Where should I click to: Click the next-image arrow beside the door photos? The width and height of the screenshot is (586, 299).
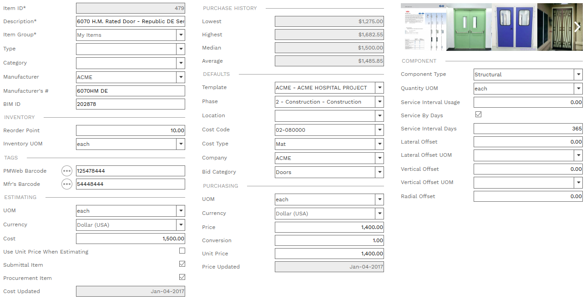click(577, 27)
